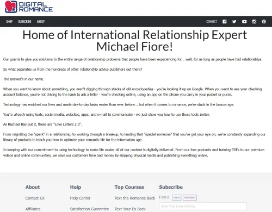
Task: Open Text the Romance Back course
Action: pos(135,198)
